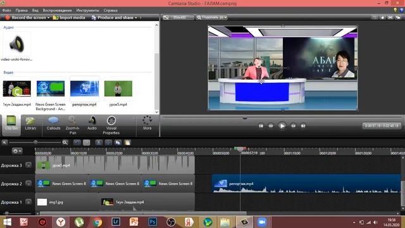The width and height of the screenshot is (405, 228).
Task: Play the preview video
Action: point(282,126)
